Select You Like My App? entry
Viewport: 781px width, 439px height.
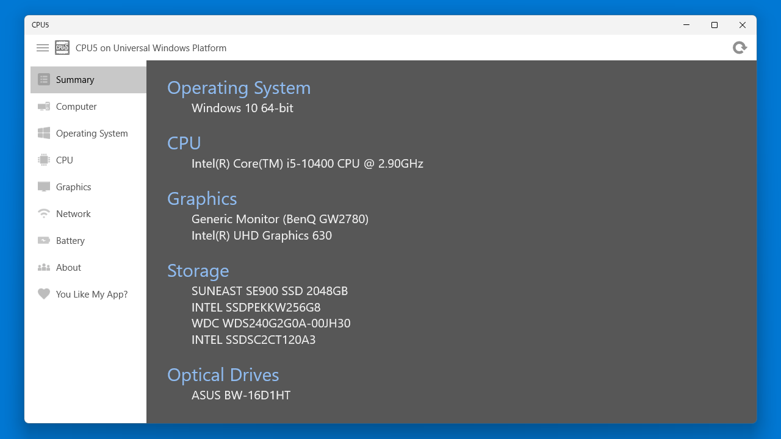coord(88,294)
